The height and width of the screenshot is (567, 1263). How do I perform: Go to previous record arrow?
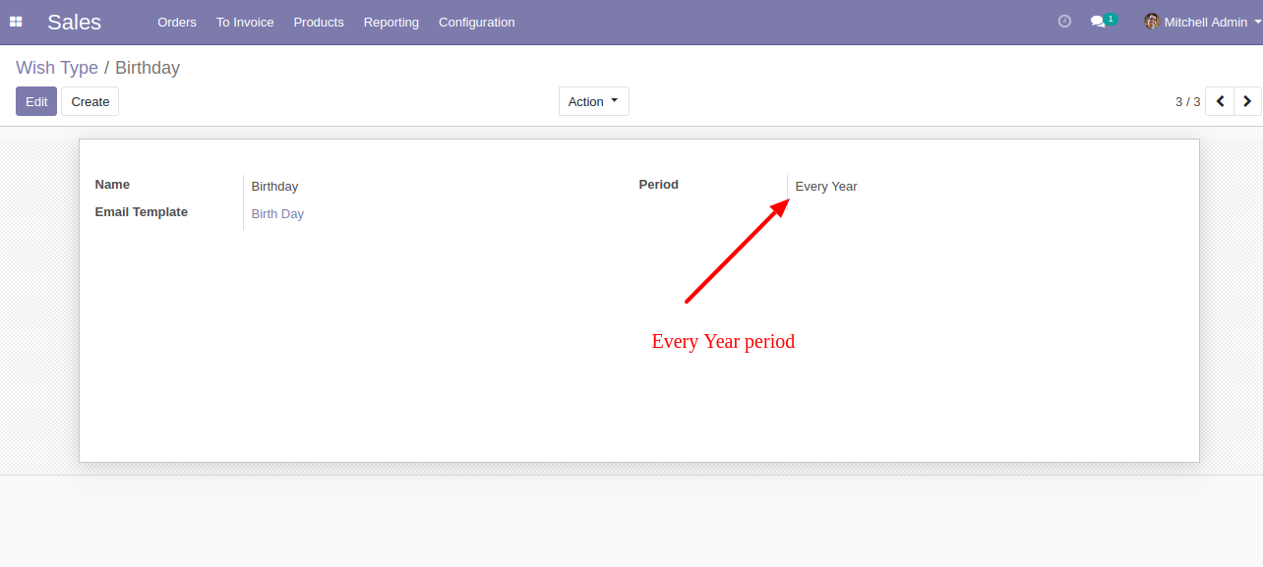[x=1220, y=101]
